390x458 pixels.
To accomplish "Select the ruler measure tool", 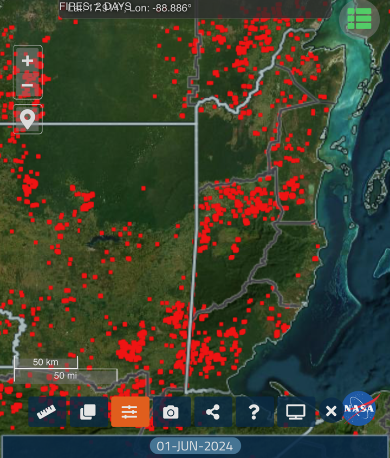I will coord(47,412).
